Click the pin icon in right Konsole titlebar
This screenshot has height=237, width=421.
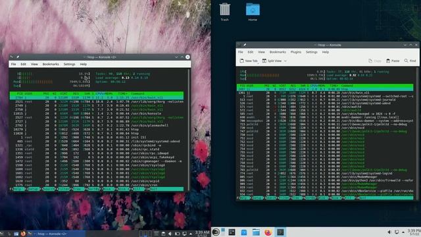tap(245, 45)
